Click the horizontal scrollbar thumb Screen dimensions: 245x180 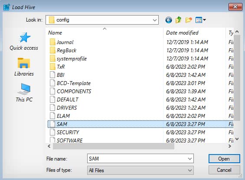pyautogui.click(x=114, y=146)
